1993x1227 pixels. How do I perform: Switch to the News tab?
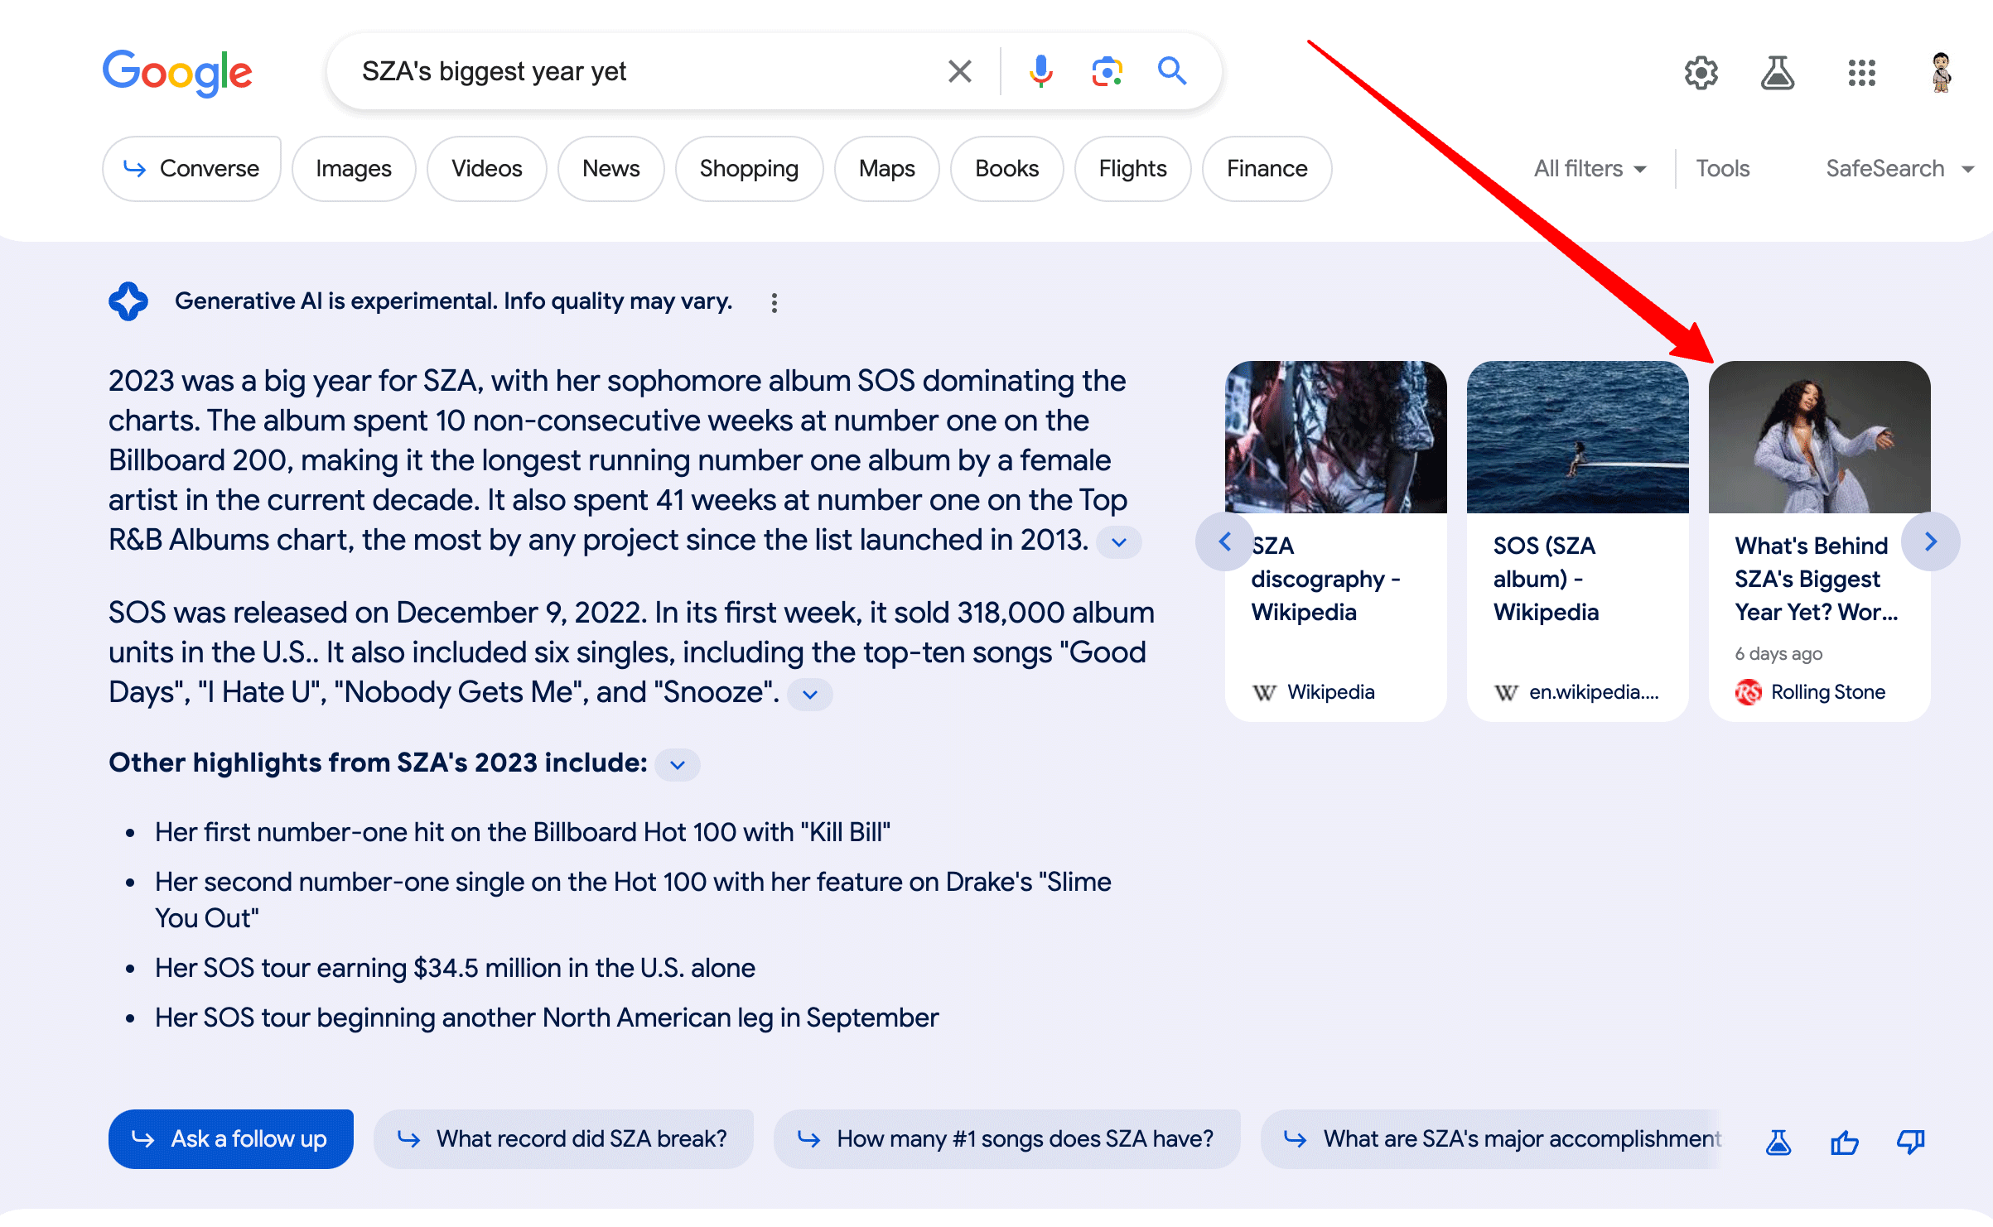[x=610, y=169]
